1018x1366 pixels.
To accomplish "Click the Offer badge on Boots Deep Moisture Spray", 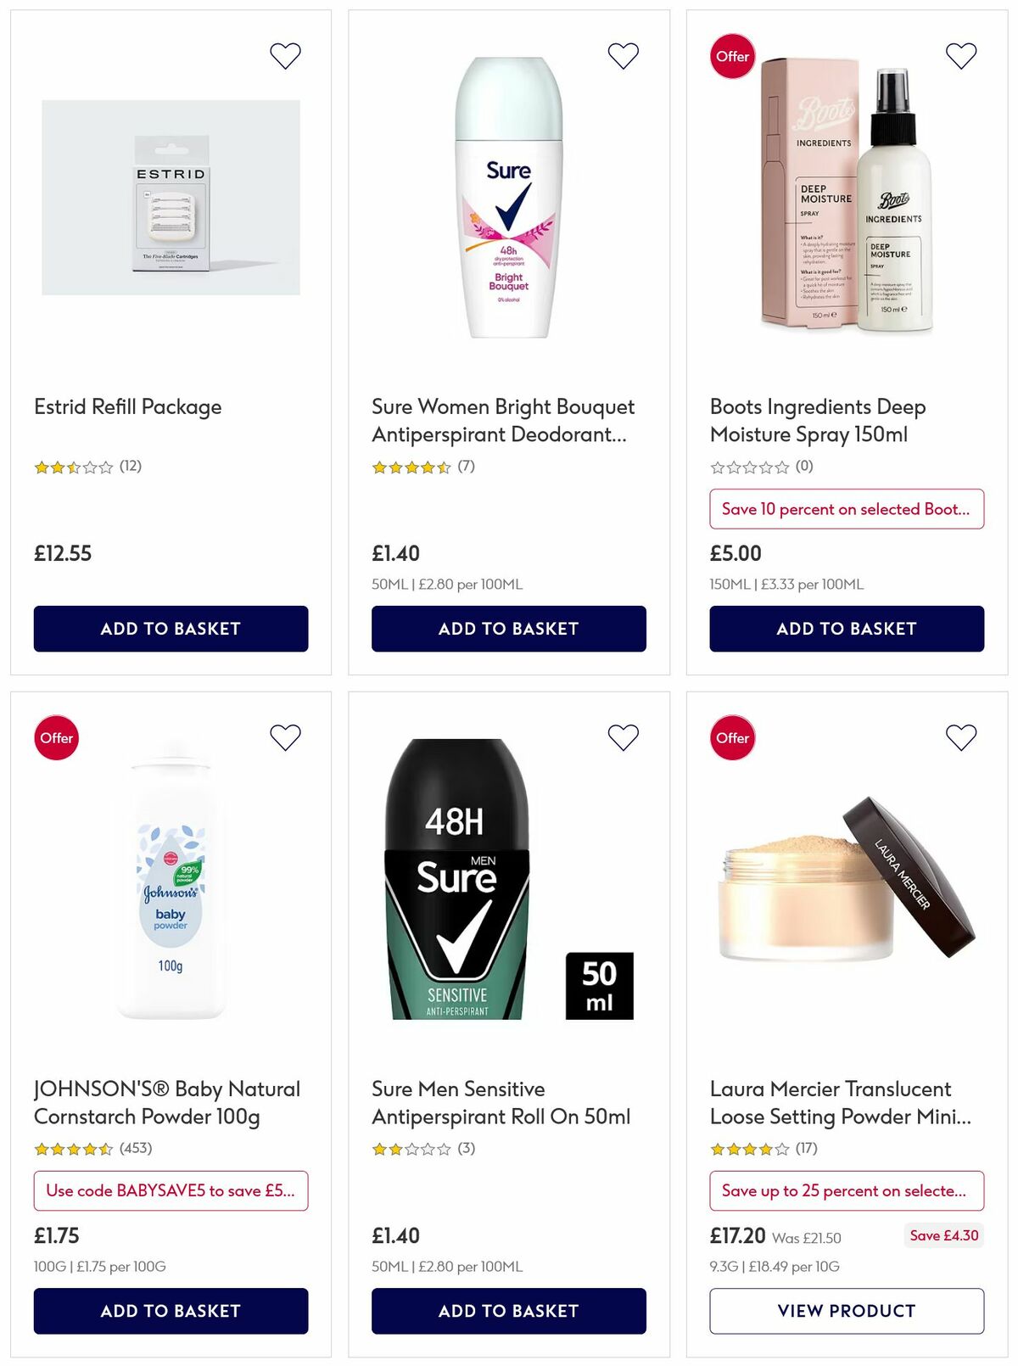I will 733,56.
